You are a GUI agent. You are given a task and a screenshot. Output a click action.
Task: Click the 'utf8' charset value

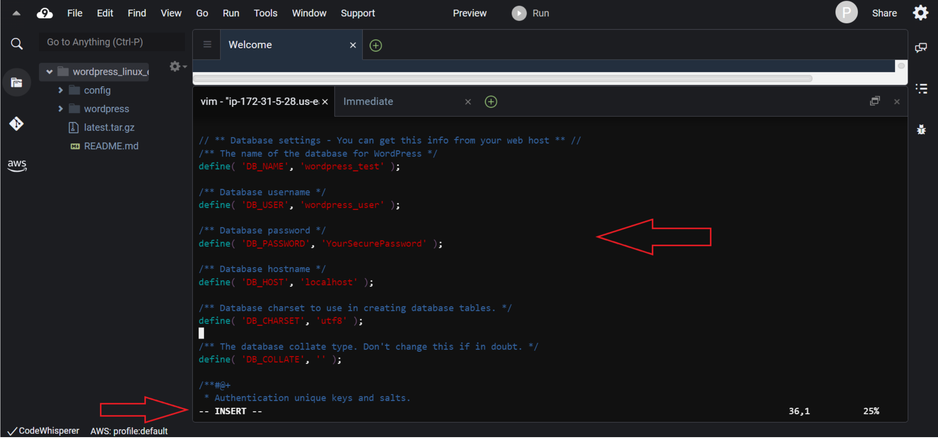332,320
